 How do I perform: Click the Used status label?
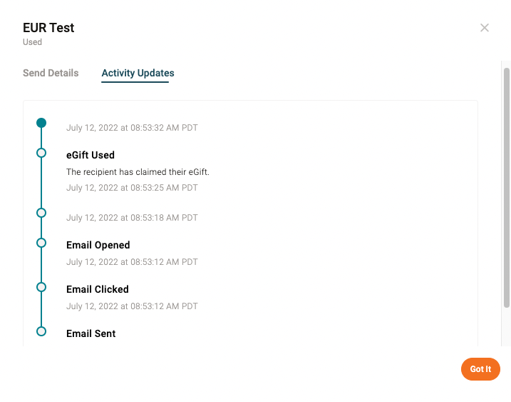(x=32, y=42)
